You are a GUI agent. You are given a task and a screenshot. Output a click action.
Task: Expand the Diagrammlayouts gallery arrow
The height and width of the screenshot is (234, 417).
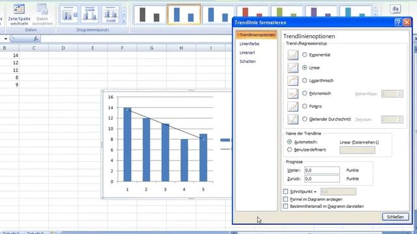124,21
